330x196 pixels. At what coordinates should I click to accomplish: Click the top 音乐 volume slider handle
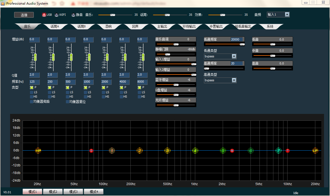pyautogui.click(x=113, y=15)
